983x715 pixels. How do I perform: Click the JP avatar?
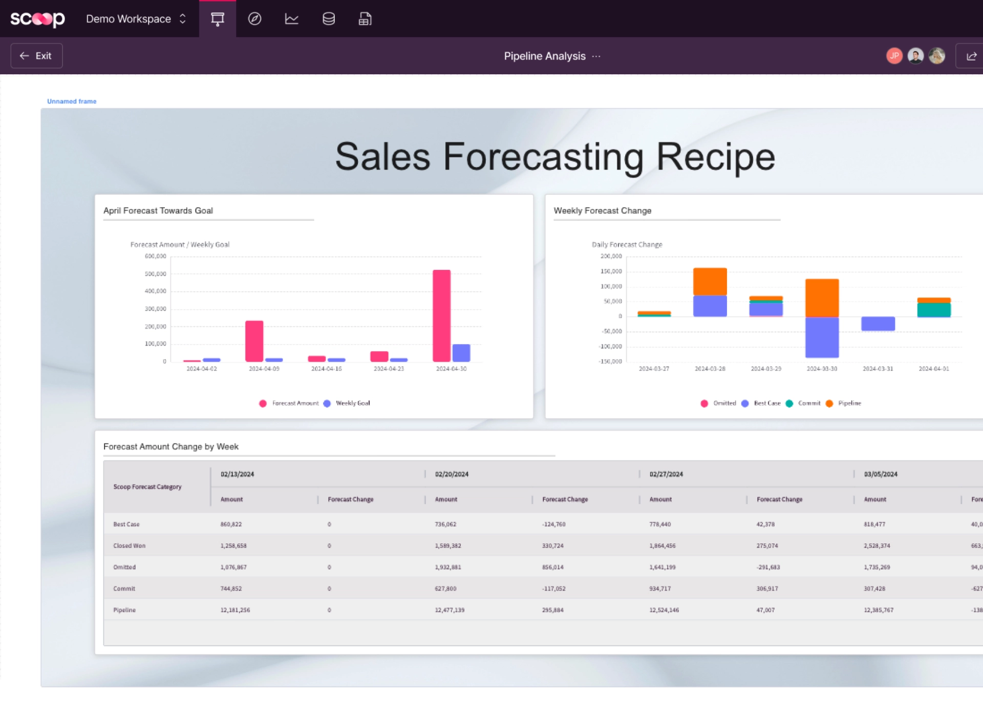[894, 55]
